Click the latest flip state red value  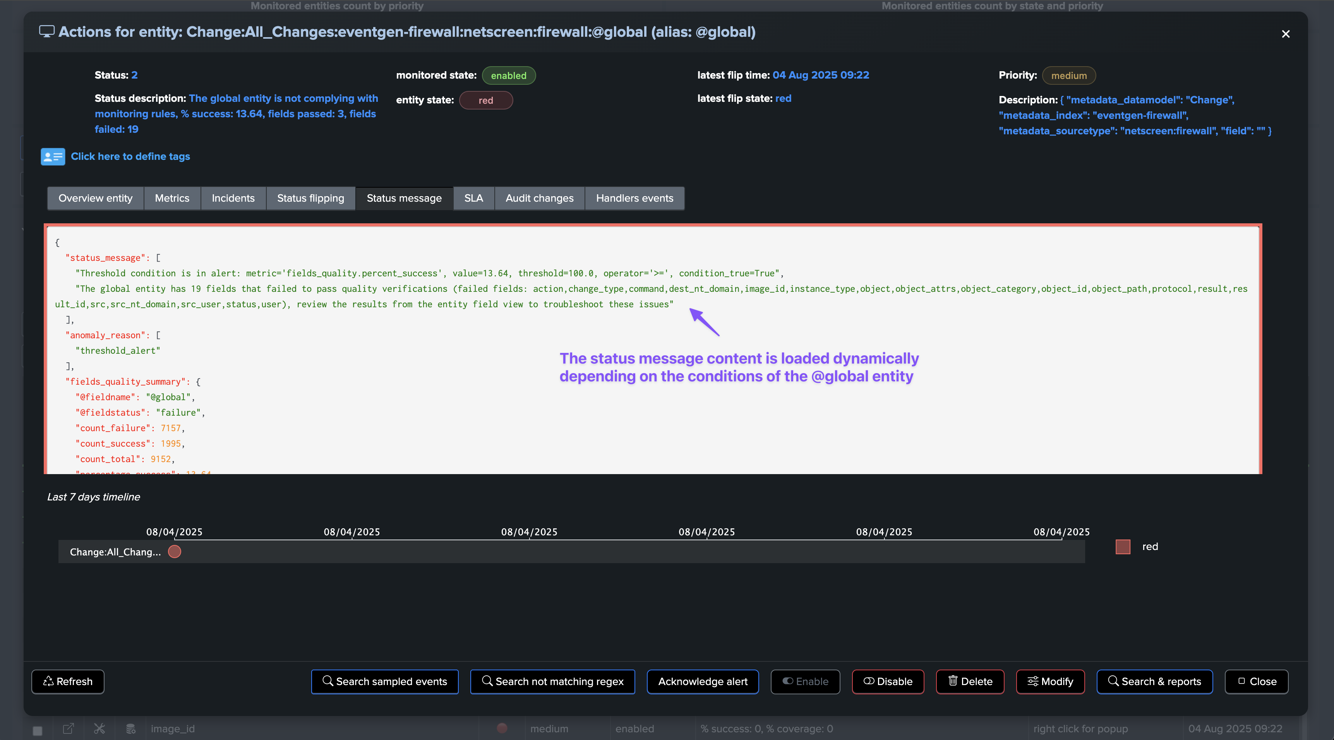783,98
